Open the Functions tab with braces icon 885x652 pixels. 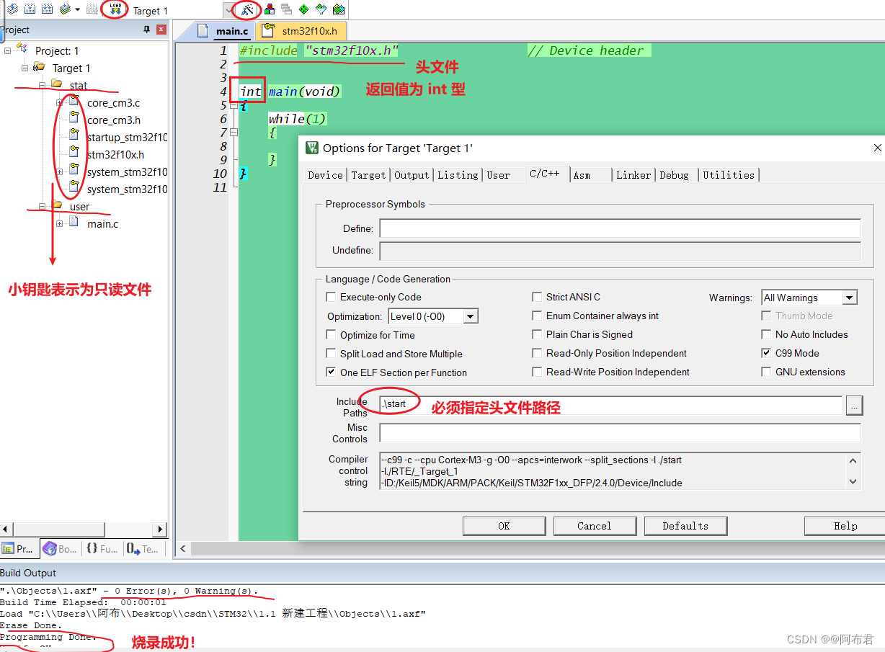[x=102, y=548]
